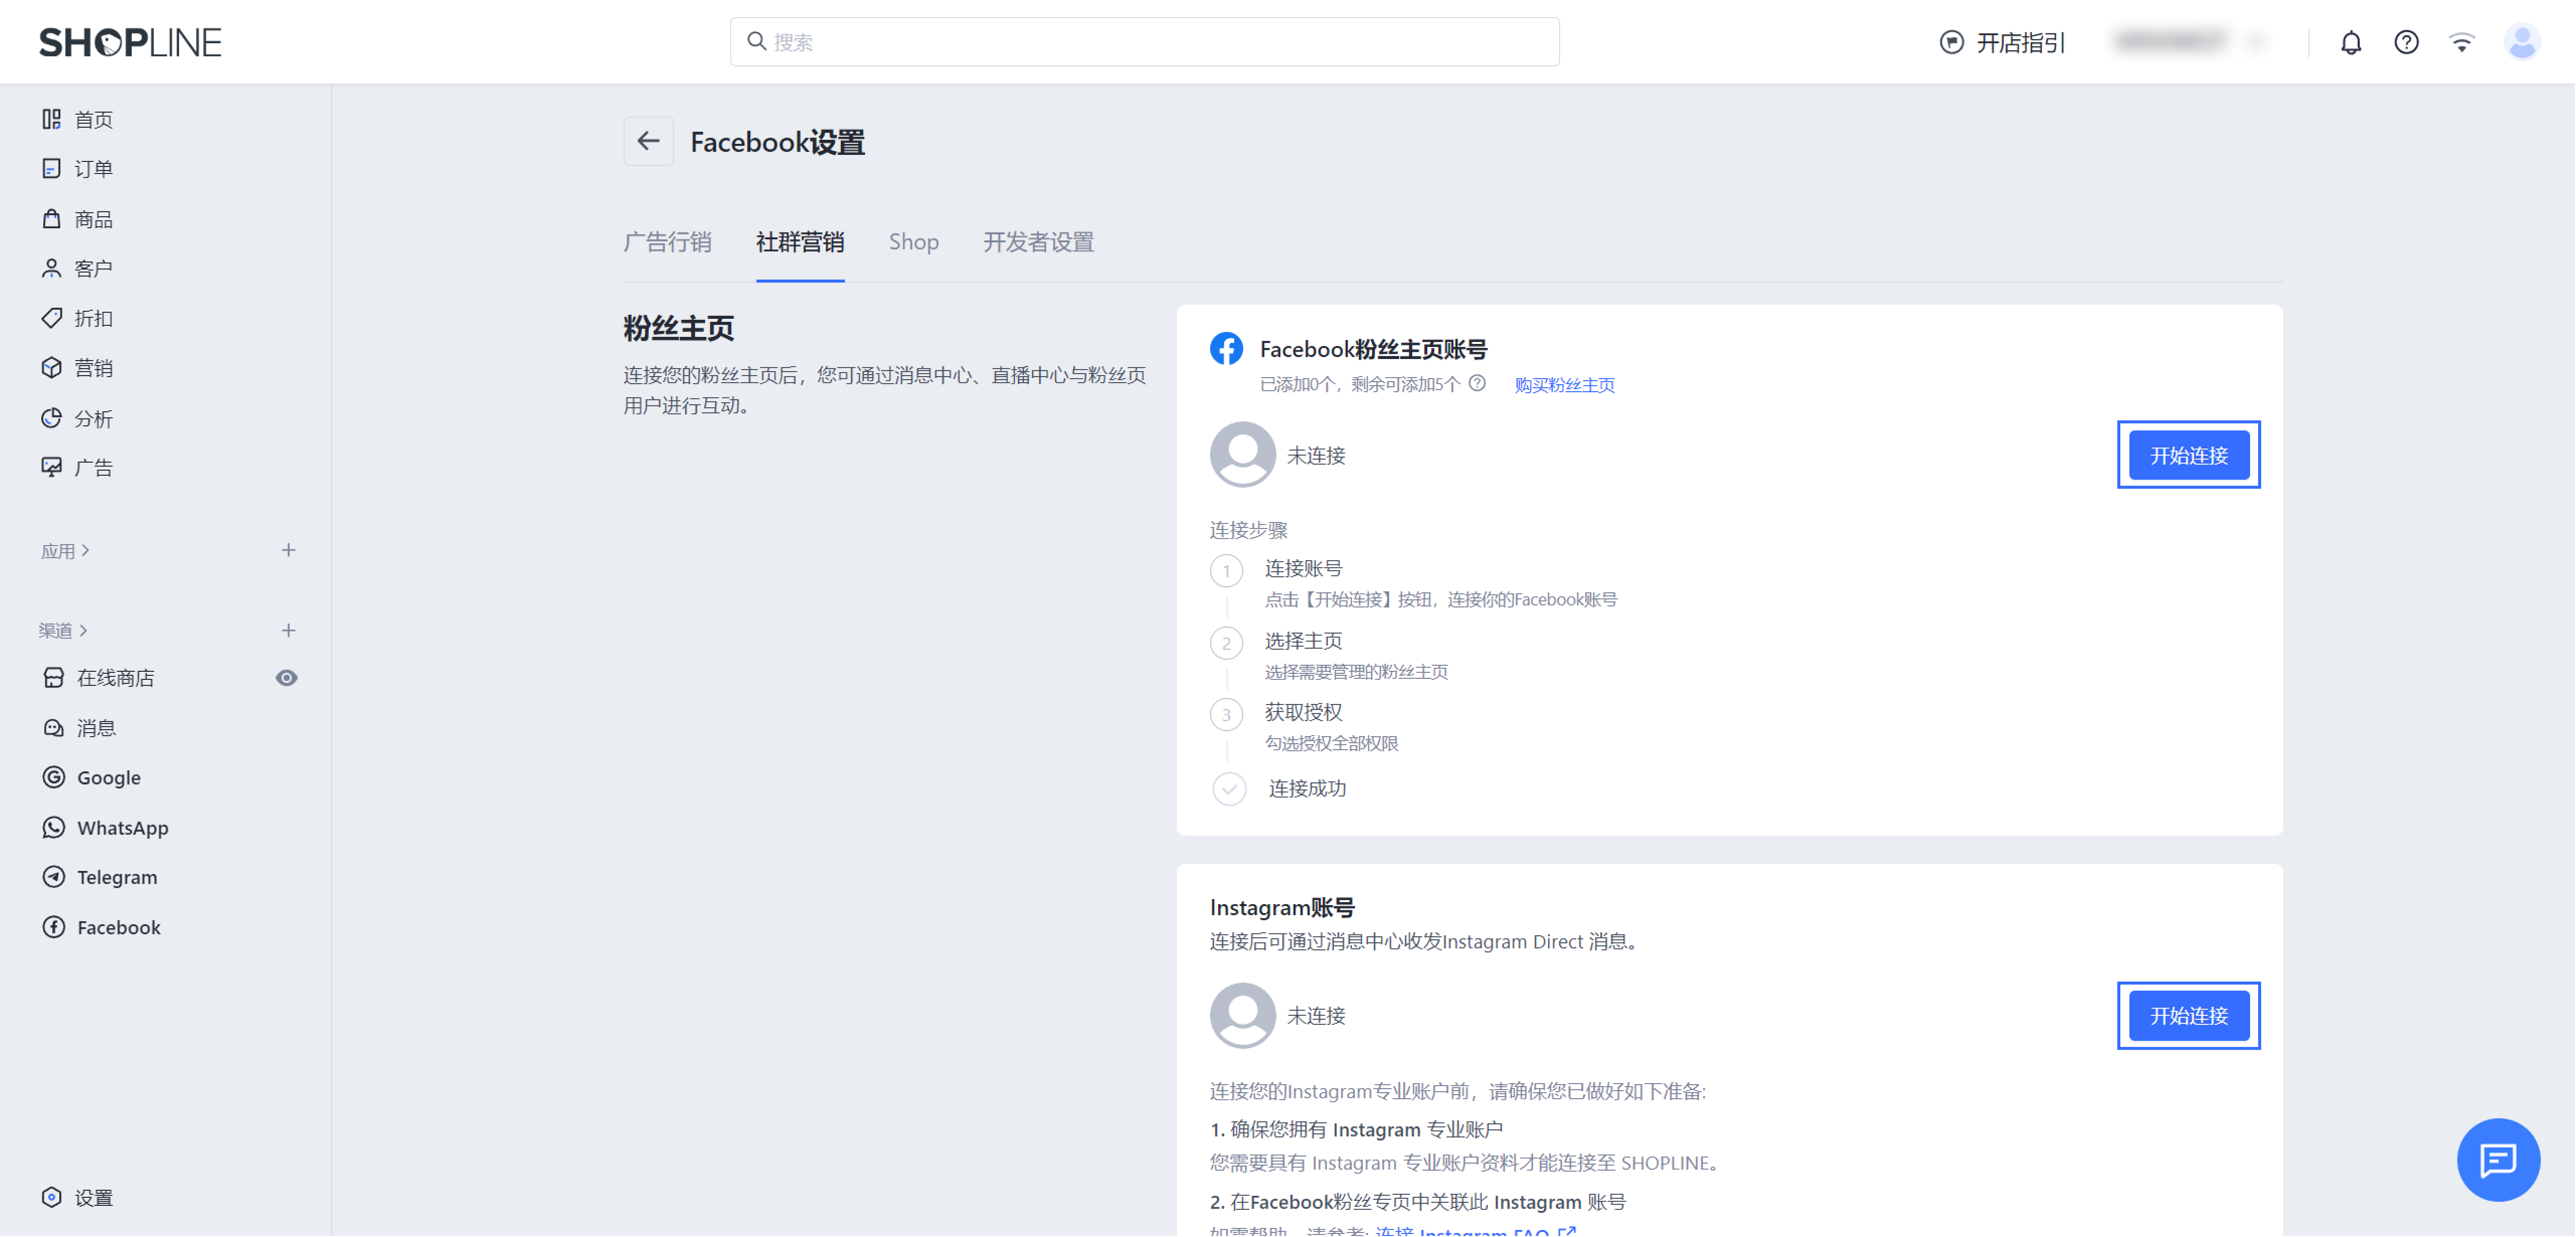Open the live chat support bubble
The width and height of the screenshot is (2576, 1237).
2498,1160
